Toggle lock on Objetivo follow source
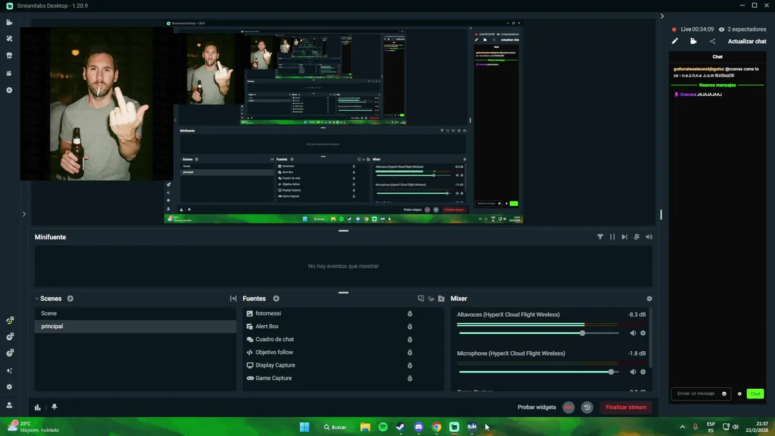The image size is (775, 436). coord(410,352)
